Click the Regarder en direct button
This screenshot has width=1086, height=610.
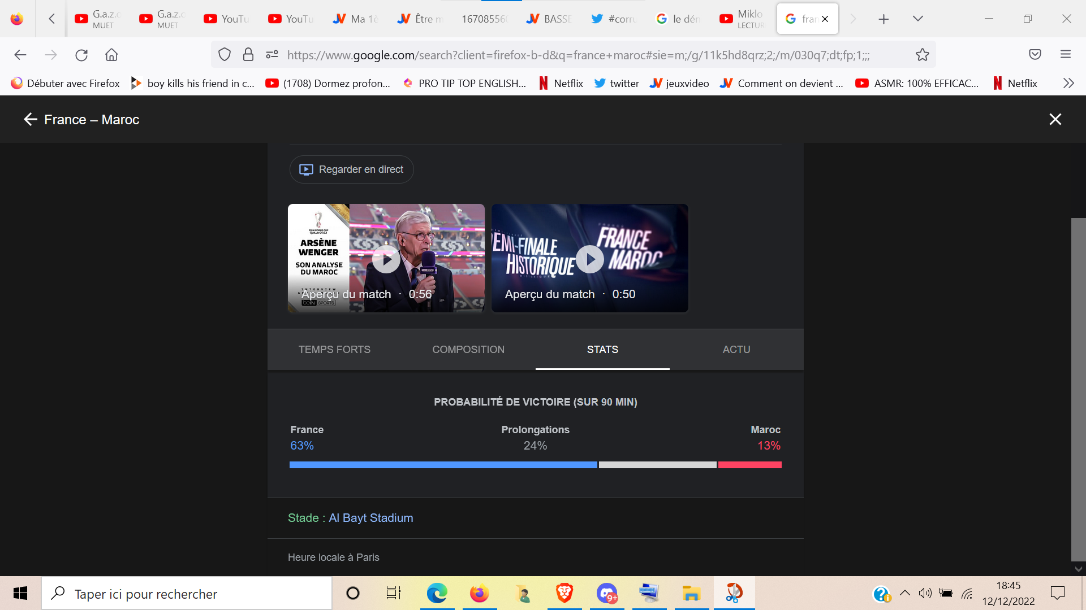tap(351, 169)
